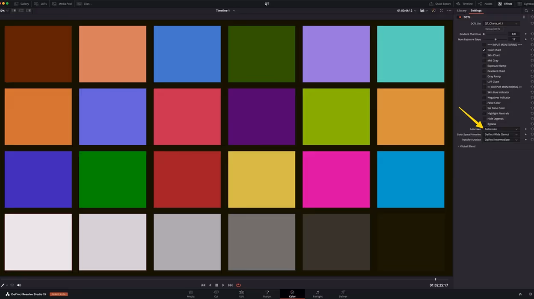Check the Gradient Chart option
The image size is (534, 299).
coord(484,71)
